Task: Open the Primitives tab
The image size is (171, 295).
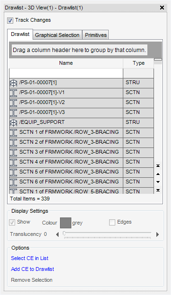Action: click(95, 35)
